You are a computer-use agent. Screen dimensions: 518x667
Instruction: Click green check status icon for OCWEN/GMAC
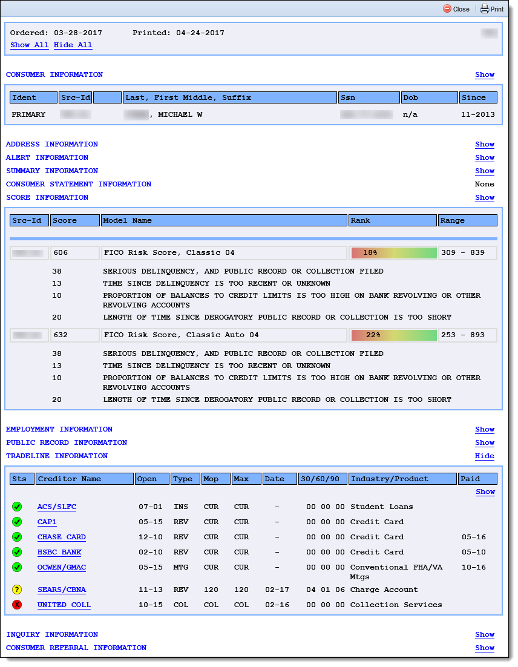(16, 567)
